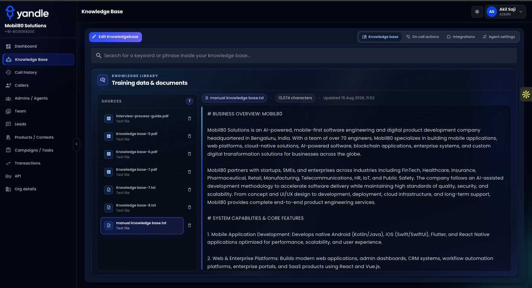This screenshot has height=288, width=532.
Task: Click the AS avatar in header
Action: (x=491, y=12)
